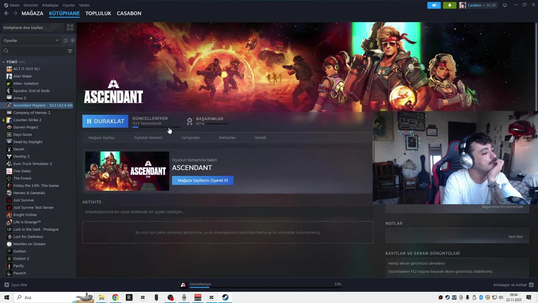
Task: Click the activity comment input field
Action: click(x=227, y=212)
